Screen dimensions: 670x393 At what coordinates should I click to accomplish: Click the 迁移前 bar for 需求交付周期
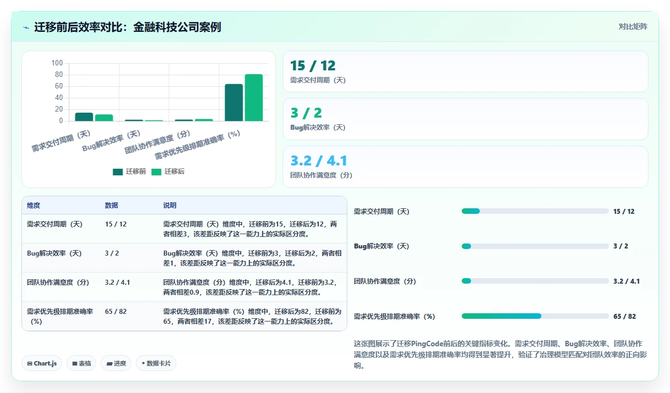[84, 117]
